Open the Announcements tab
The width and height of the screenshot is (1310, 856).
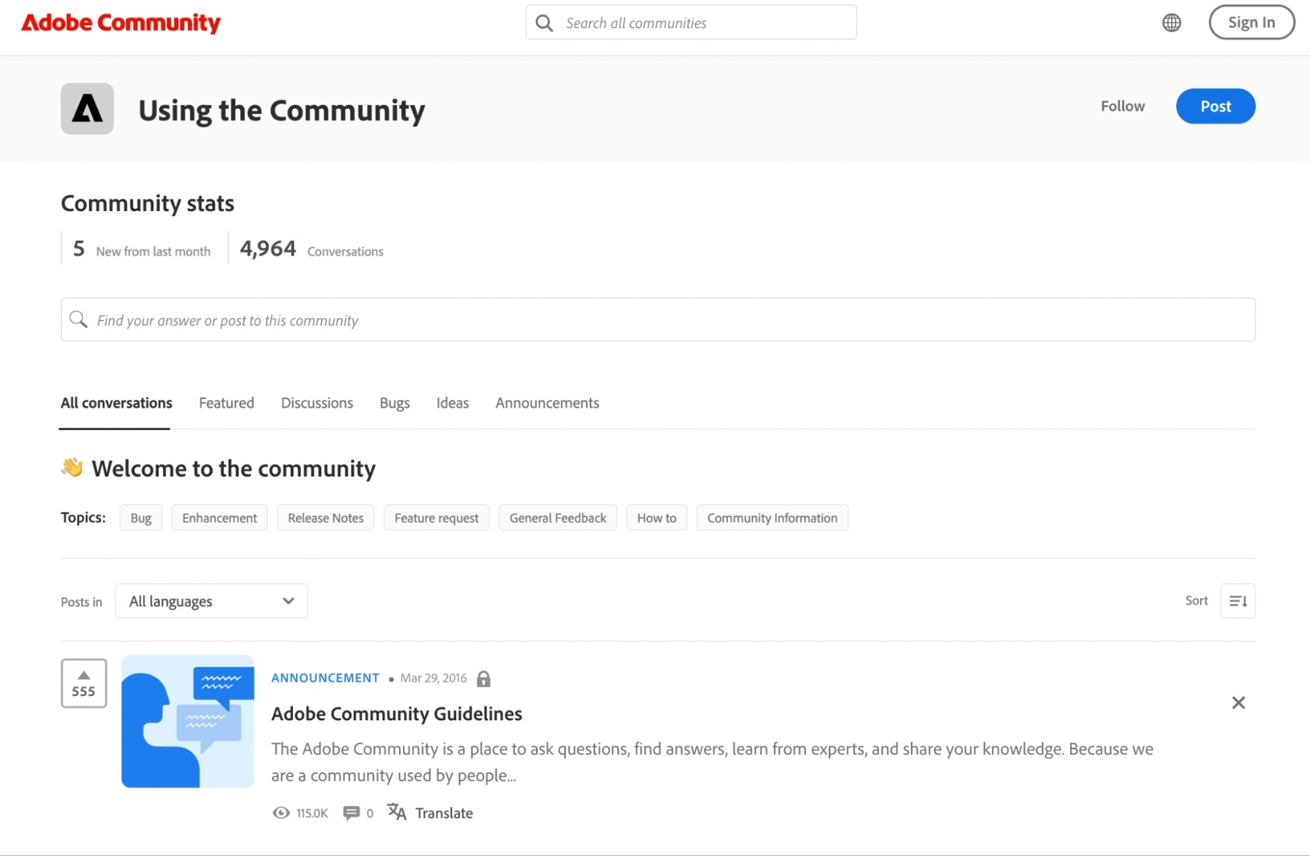[547, 403]
